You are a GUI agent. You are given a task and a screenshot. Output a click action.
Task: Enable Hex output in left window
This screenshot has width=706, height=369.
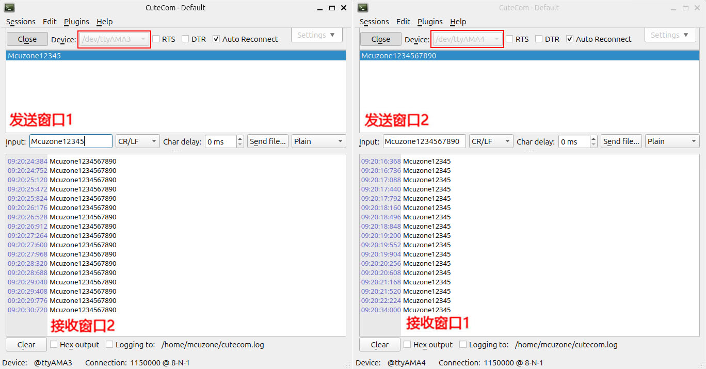point(54,345)
